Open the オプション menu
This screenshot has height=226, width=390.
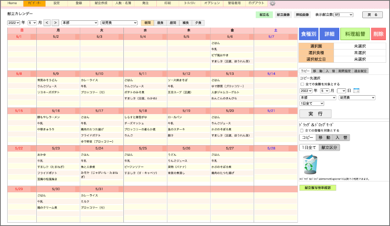point(212,3)
